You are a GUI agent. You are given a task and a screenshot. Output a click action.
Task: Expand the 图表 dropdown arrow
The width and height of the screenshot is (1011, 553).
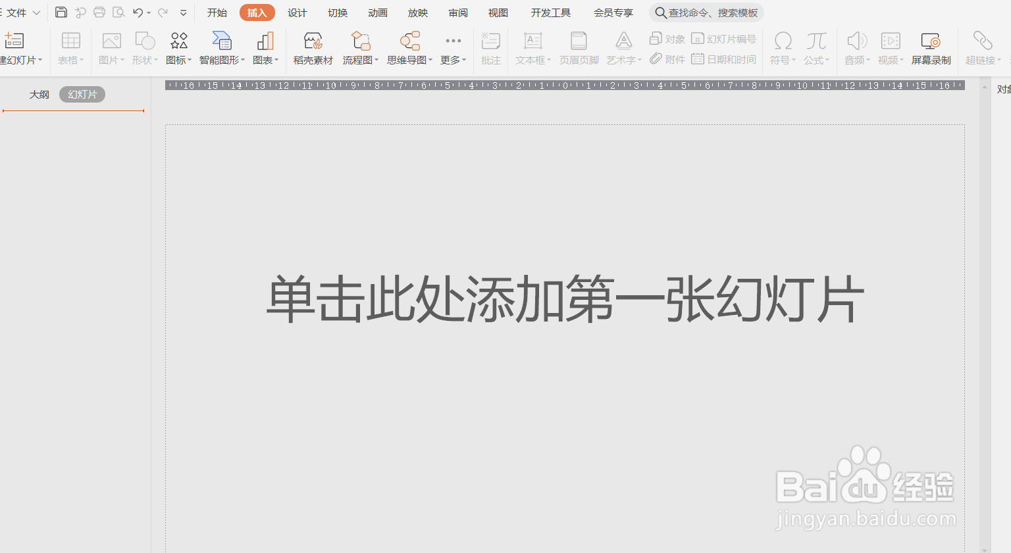click(276, 60)
